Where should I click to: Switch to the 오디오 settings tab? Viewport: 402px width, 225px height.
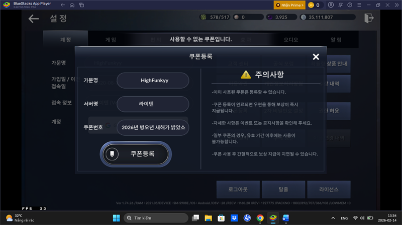click(291, 40)
